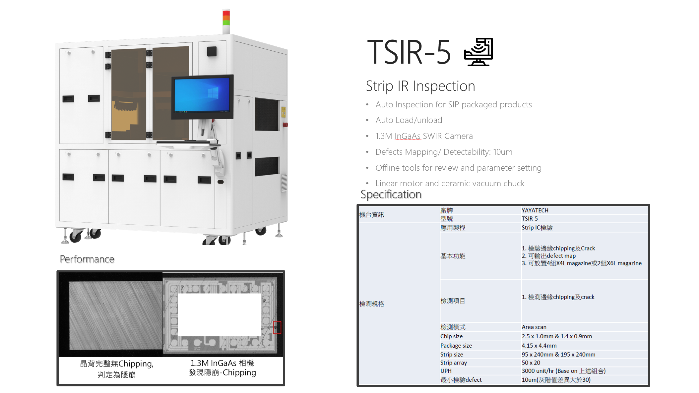The height and width of the screenshot is (393, 699).
Task: Select the Performance heading
Action: 87,259
